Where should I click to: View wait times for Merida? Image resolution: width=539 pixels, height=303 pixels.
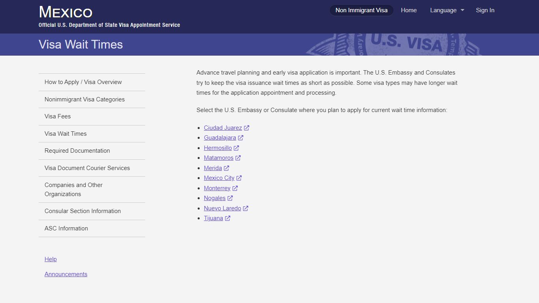tap(213, 168)
